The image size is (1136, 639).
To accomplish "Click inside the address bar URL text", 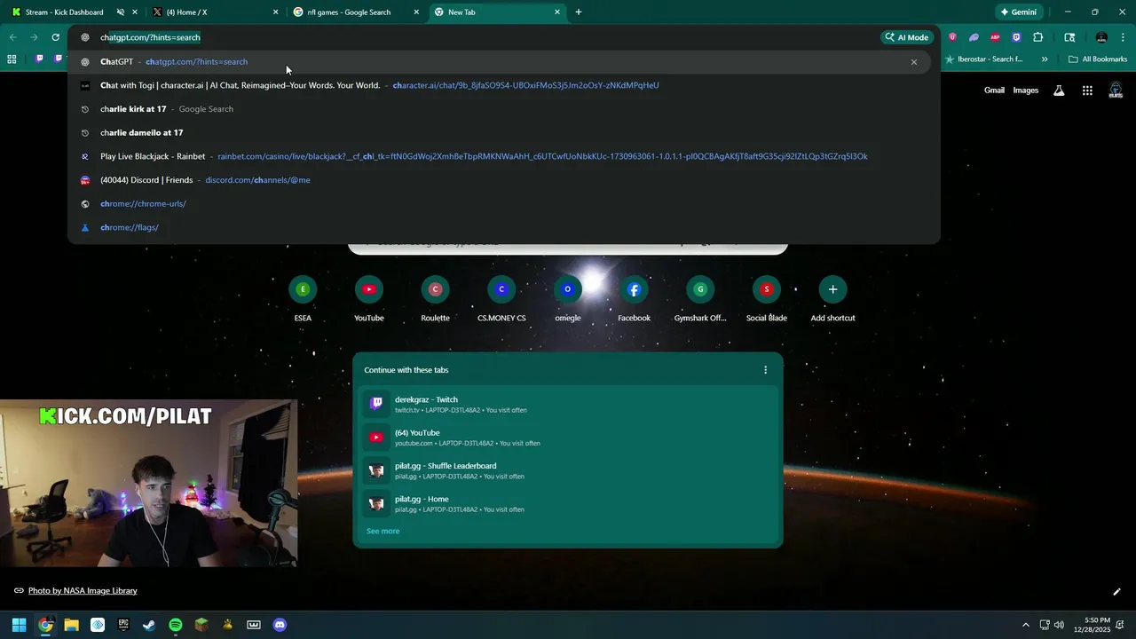I will [x=150, y=37].
